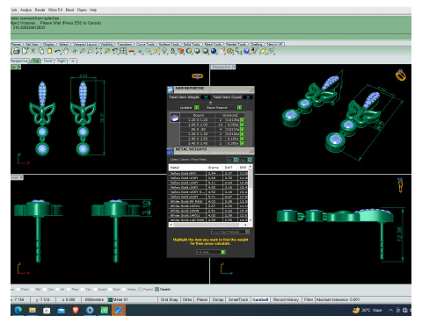Click the small expander below Total Gem Weight

[210, 103]
